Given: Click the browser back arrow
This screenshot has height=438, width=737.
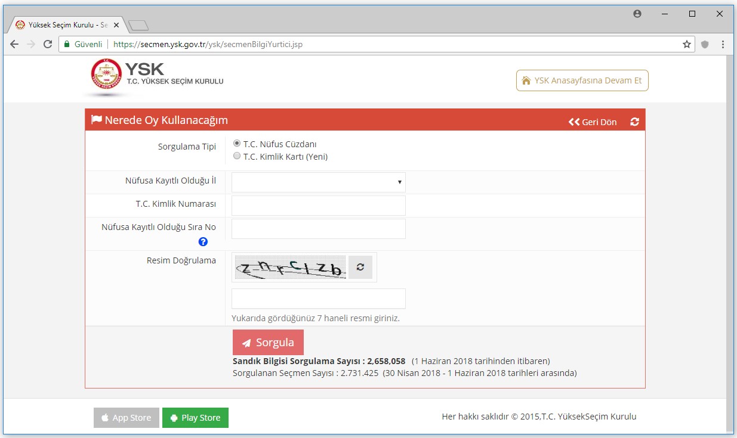Looking at the screenshot, I should (x=14, y=44).
